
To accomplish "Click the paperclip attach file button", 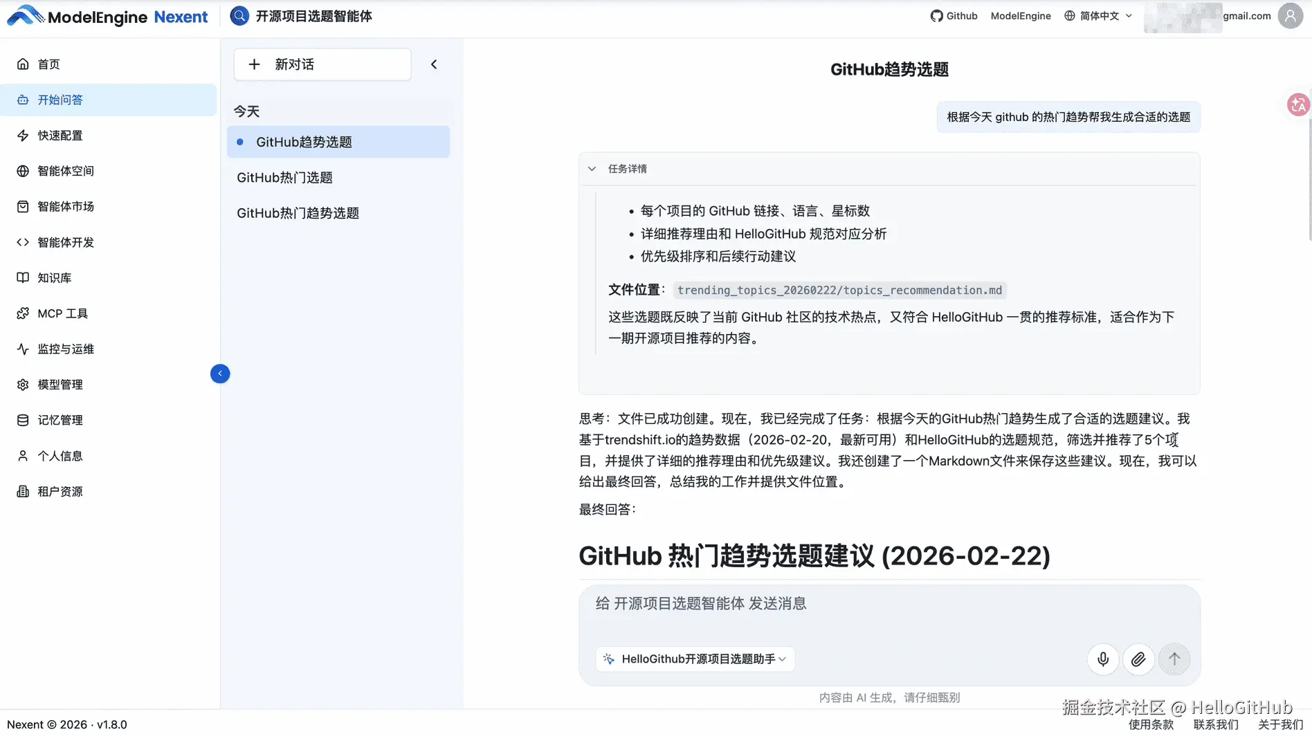I will pyautogui.click(x=1138, y=659).
